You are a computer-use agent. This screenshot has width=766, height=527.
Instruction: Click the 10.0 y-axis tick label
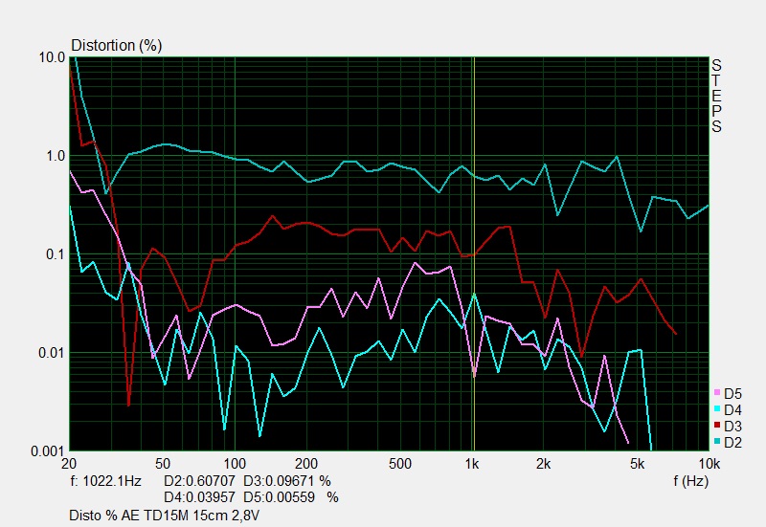[53, 57]
